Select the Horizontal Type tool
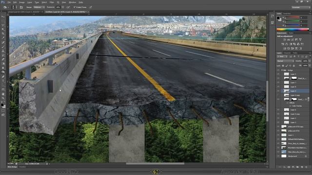 (x=3, y=81)
